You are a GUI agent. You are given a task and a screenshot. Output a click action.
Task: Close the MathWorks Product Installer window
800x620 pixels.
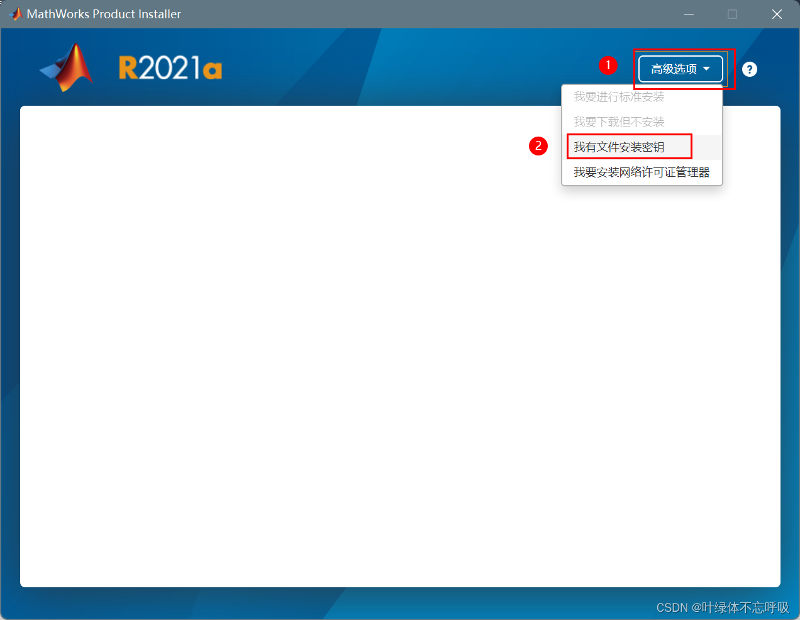[777, 14]
